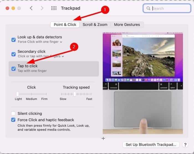
Task: Click the magnifying glass search icon
Action: [x=149, y=8]
